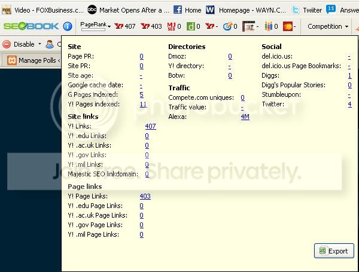This screenshot has height=272, width=359.
Task: Open the Diggs value 1 link
Action: (x=349, y=75)
